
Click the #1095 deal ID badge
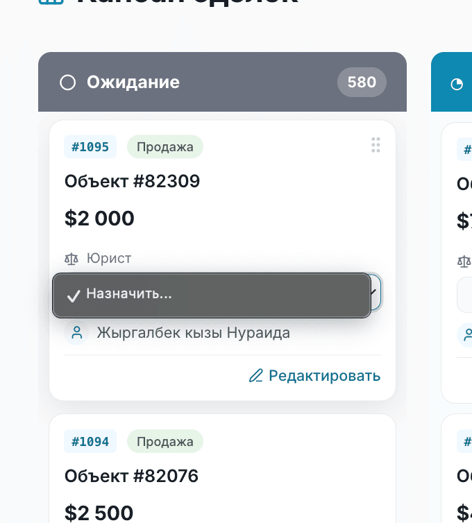click(x=90, y=147)
